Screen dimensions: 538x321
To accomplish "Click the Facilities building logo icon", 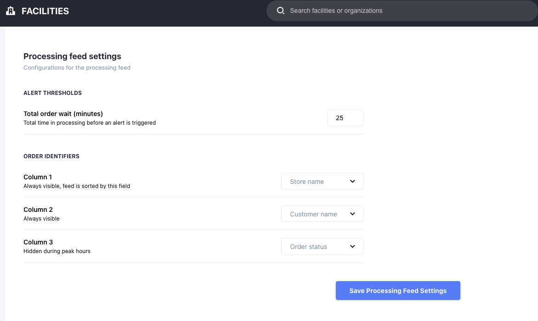I will [11, 11].
